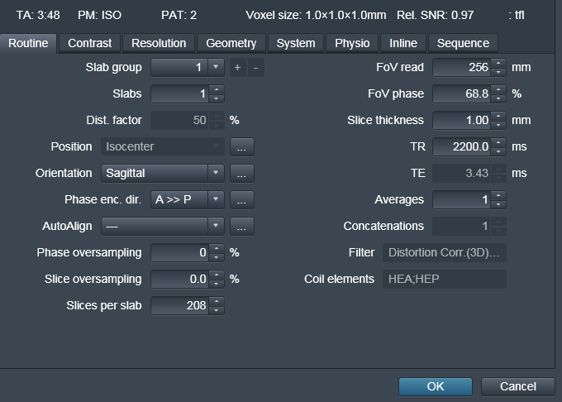
Task: Decrease Averages with down arrow
Action: 498,204
